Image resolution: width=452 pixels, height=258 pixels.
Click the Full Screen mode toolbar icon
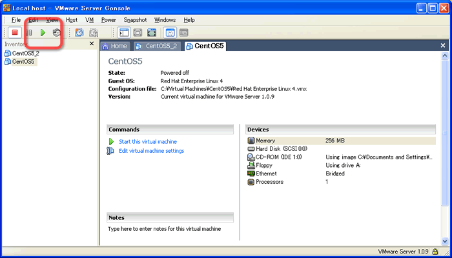pos(152,32)
